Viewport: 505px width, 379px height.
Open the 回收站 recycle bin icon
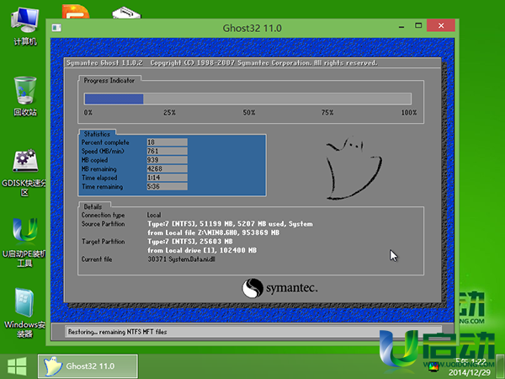click(x=24, y=96)
